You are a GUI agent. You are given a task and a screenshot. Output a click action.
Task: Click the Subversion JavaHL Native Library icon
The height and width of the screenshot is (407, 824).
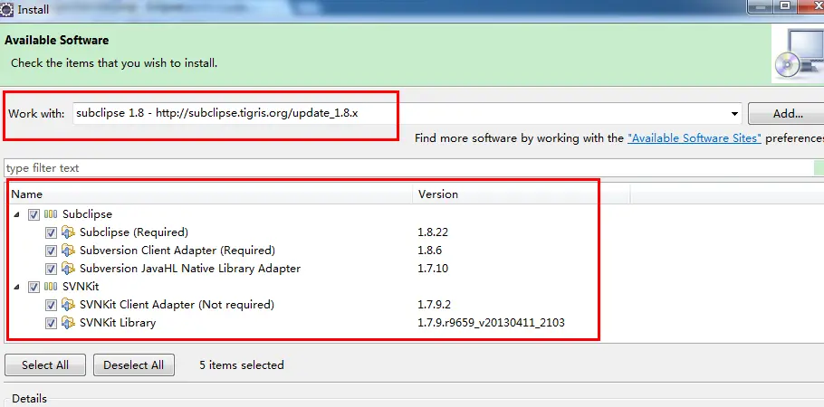pos(68,269)
